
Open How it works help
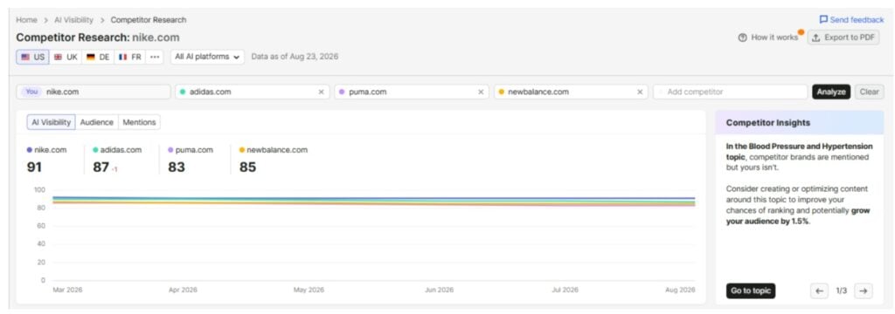click(x=767, y=38)
